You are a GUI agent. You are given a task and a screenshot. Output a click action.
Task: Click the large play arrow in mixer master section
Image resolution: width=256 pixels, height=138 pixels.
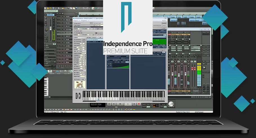[204, 67]
